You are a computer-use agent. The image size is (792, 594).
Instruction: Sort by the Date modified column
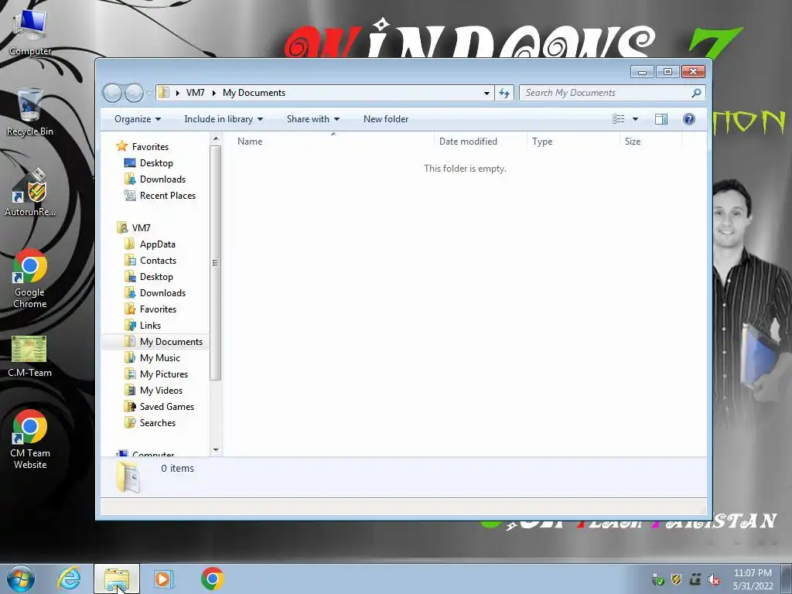coord(480,142)
